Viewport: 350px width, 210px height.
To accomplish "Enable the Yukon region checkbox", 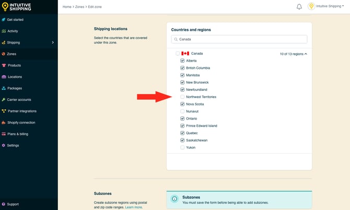I will 182,148.
